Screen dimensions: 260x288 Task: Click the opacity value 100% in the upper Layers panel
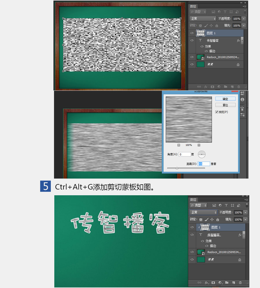[237, 19]
